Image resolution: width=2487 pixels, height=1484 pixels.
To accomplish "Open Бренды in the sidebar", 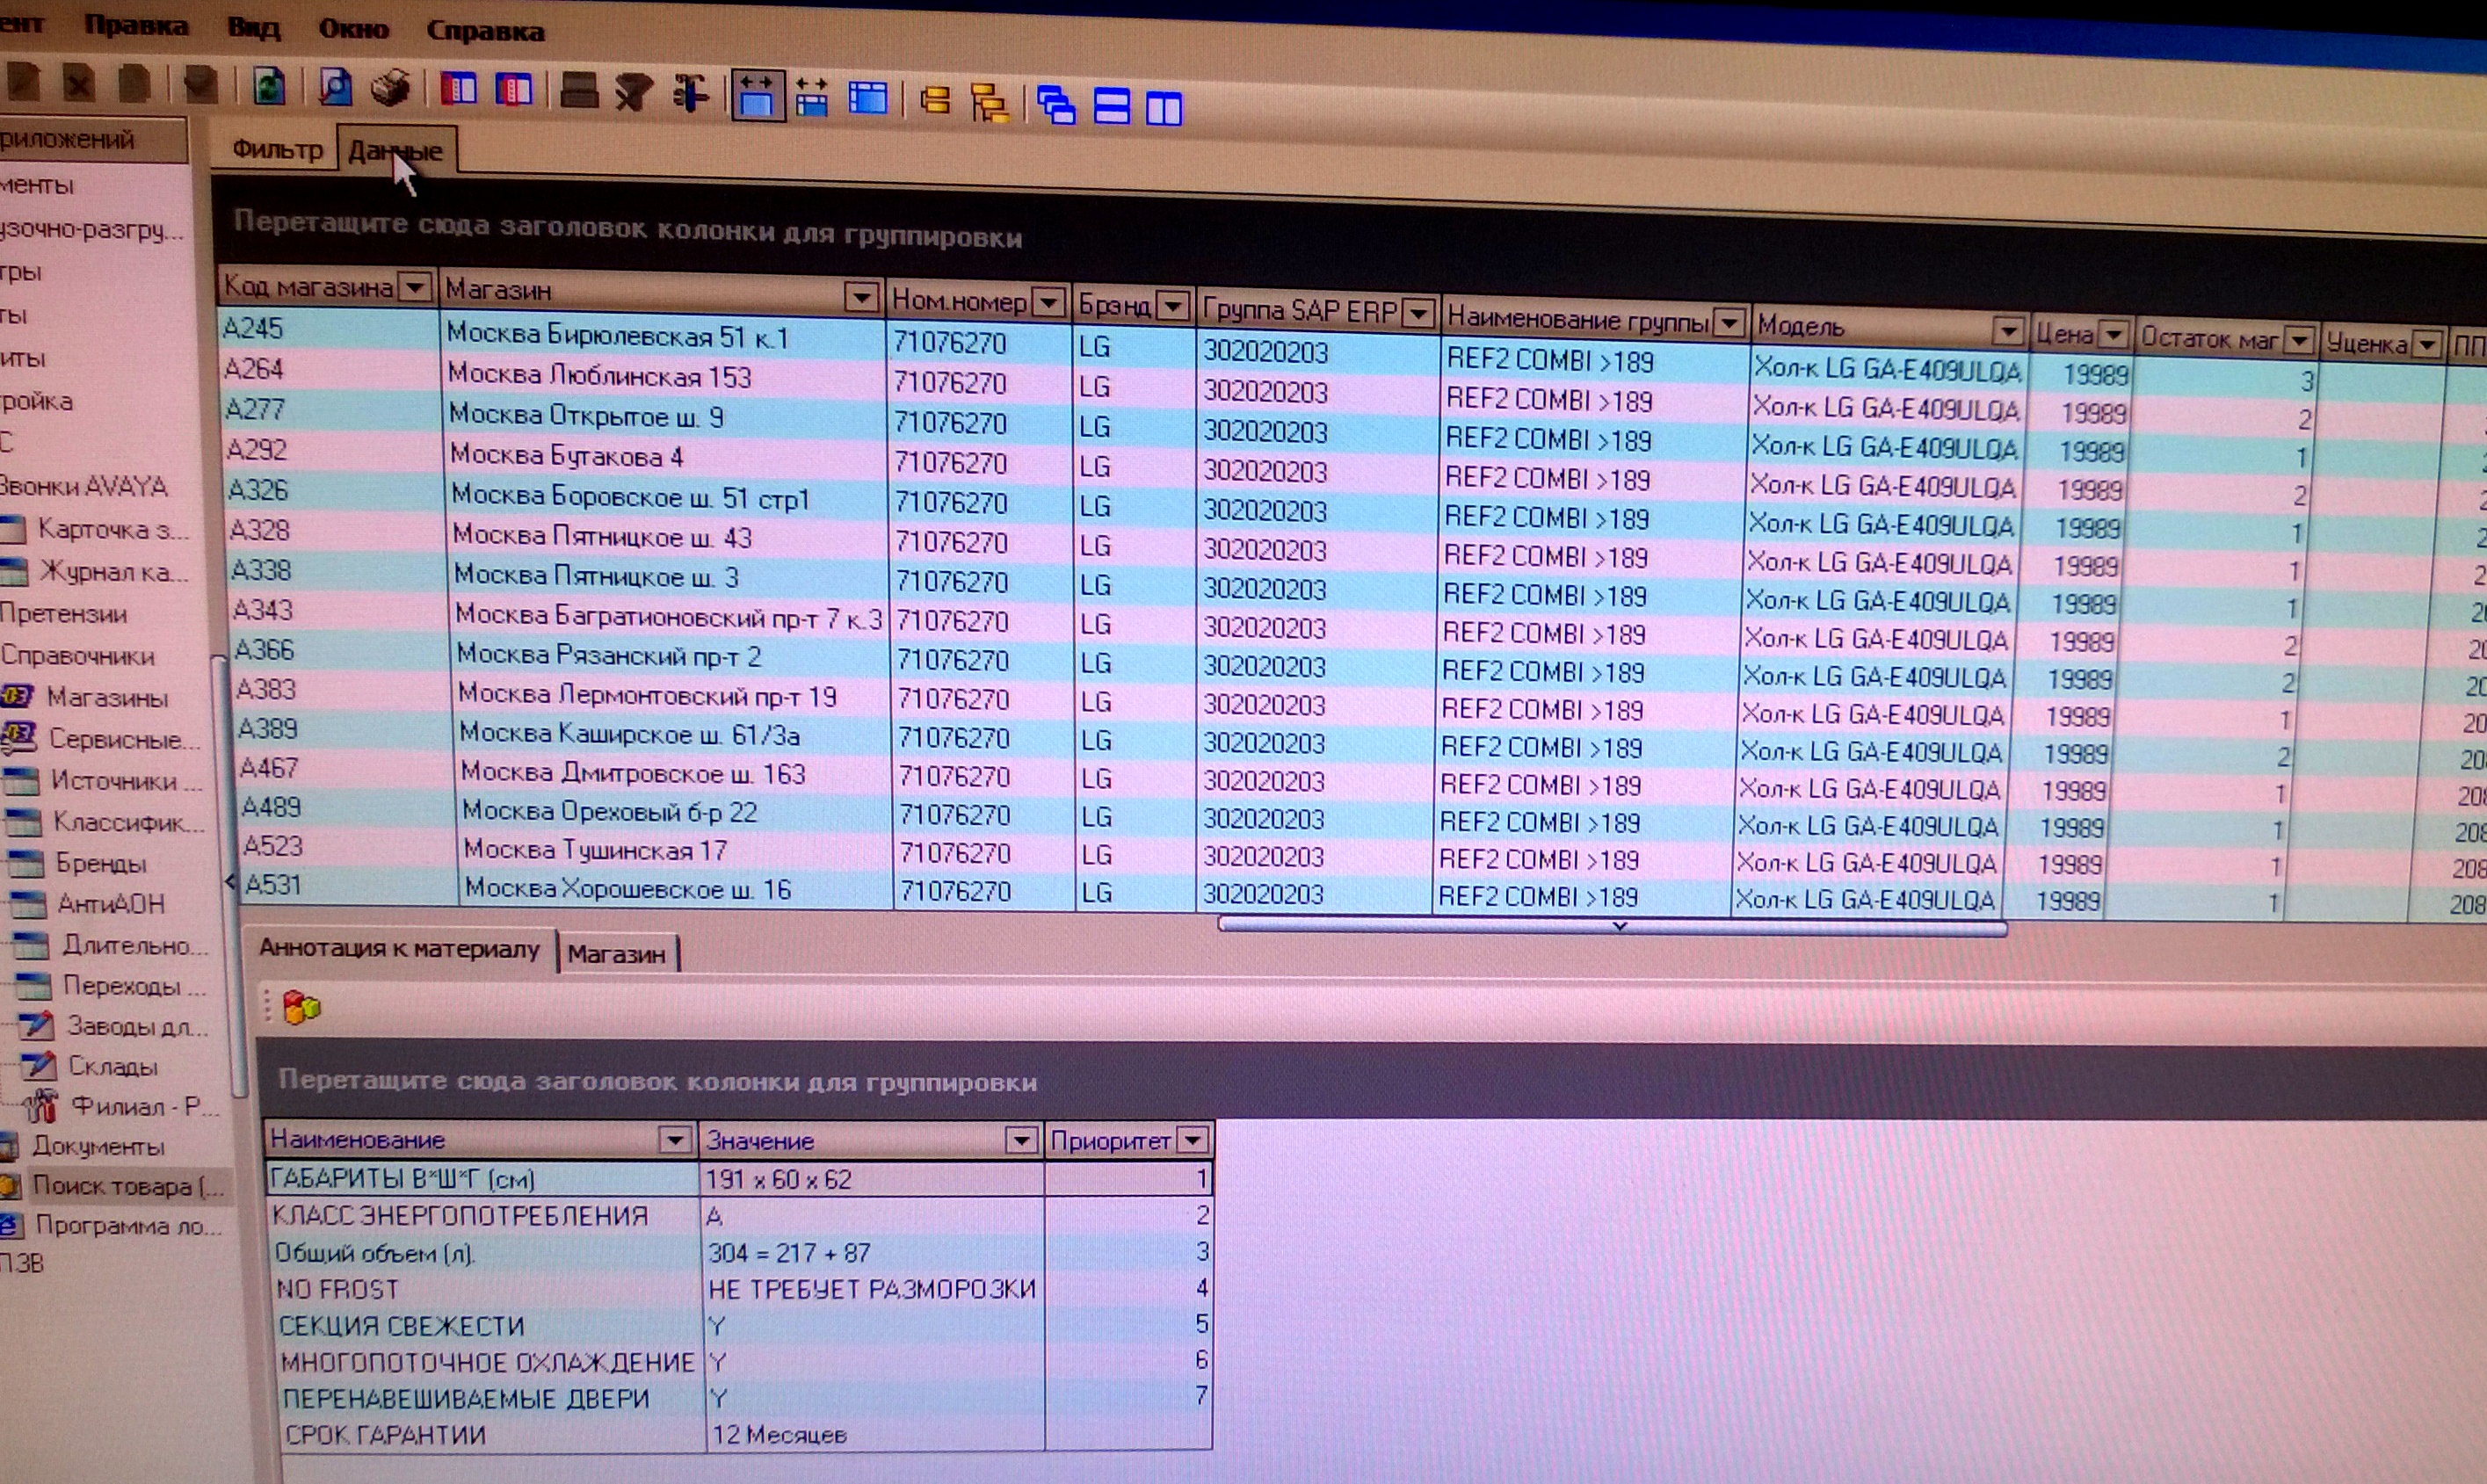I will tap(100, 863).
